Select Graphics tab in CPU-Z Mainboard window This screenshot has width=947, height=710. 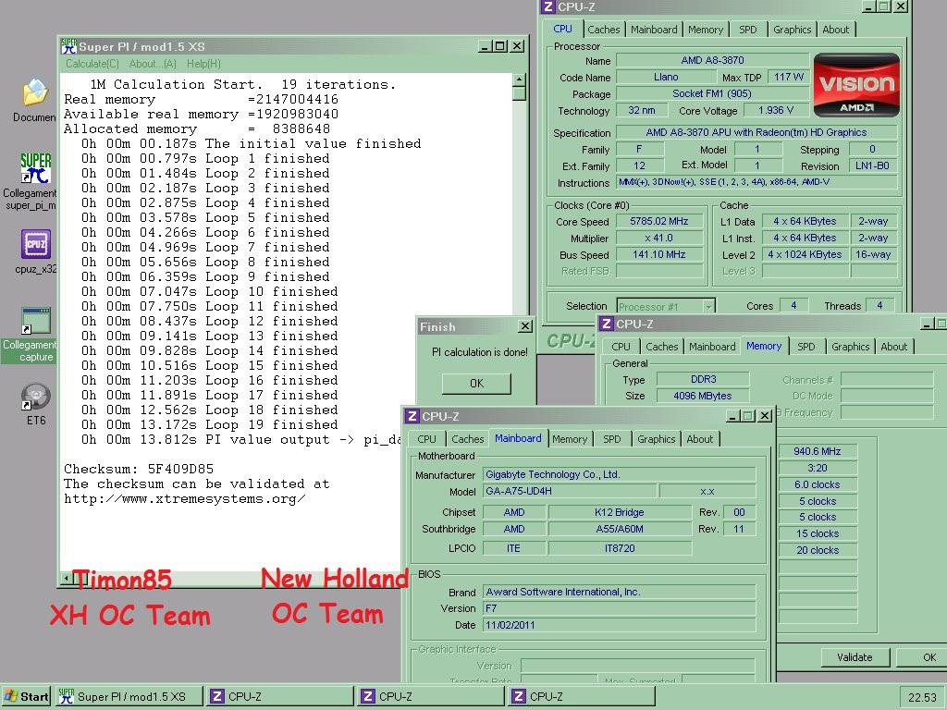click(x=657, y=439)
